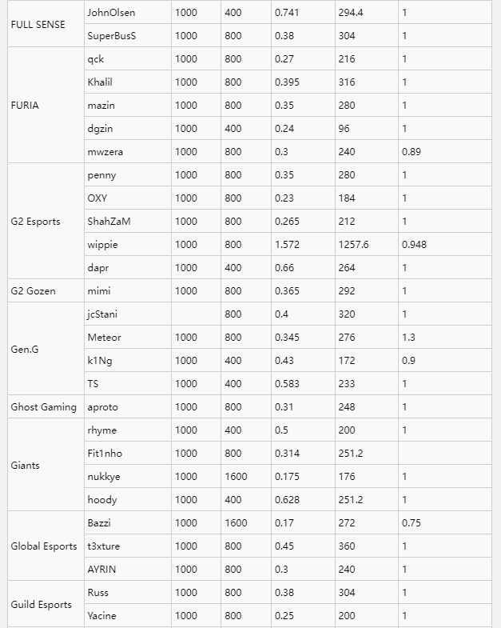Viewport: 501px width, 628px height.
Task: Select the mwzera row name cell
Action: click(105, 151)
